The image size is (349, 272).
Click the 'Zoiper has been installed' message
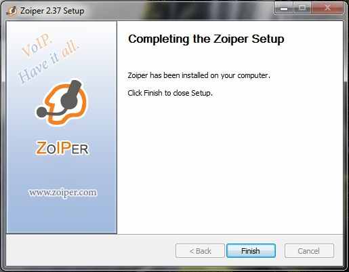click(199, 75)
